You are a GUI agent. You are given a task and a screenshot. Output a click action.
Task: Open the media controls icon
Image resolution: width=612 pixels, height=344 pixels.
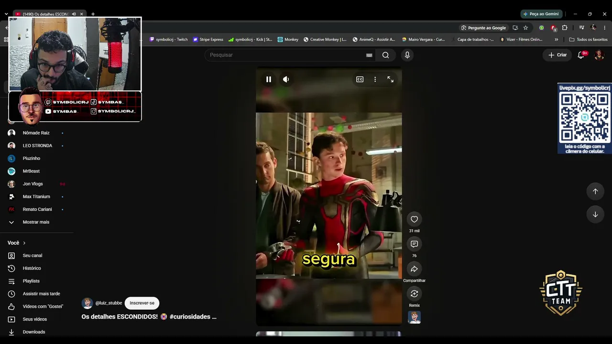point(581,28)
